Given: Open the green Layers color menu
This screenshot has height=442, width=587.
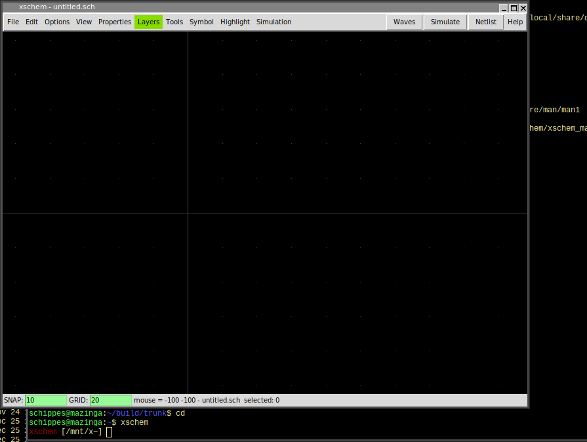Looking at the screenshot, I should (x=148, y=22).
